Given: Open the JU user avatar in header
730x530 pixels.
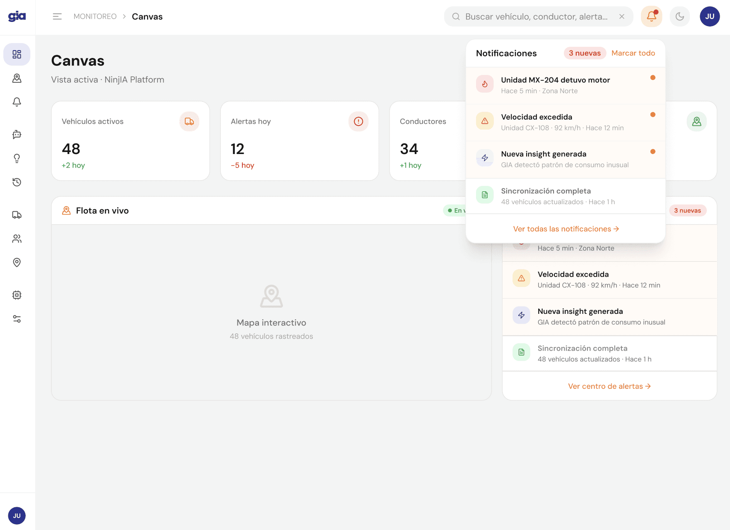Looking at the screenshot, I should (x=710, y=17).
